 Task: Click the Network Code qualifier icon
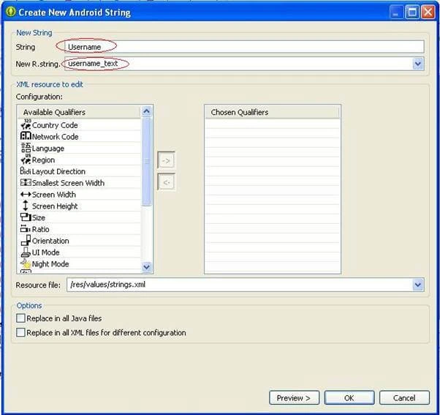(x=26, y=136)
